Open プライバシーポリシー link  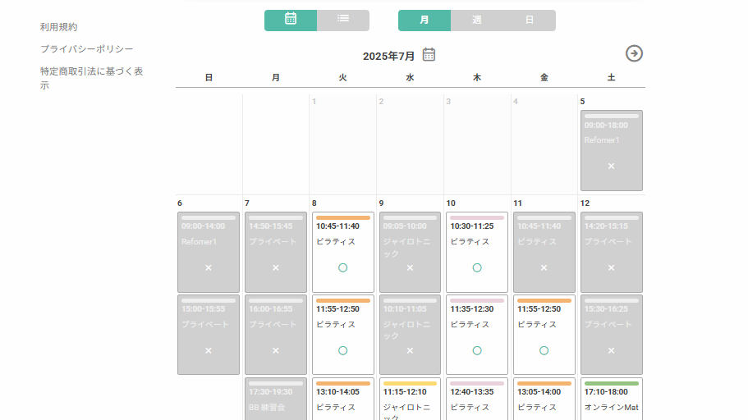tap(87, 49)
